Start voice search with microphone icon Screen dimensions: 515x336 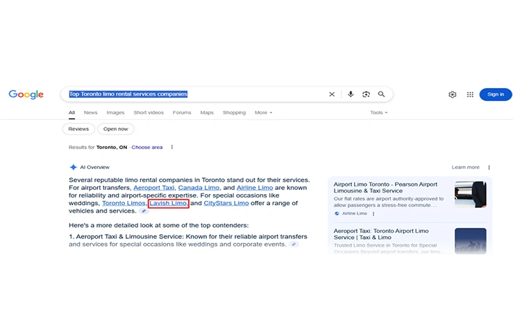pos(351,94)
